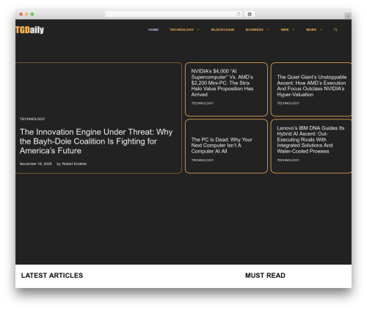The image size is (367, 310).
Task: Click TECHNOLOGY tag under The PC Is Dead article
Action: (203, 160)
